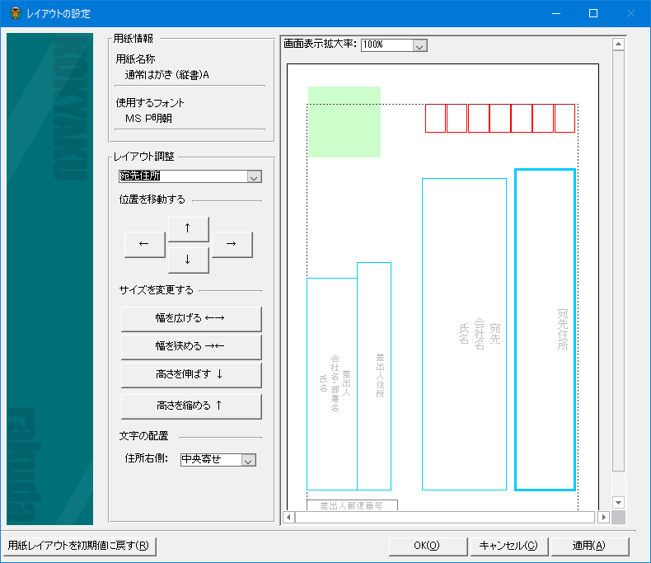This screenshot has height=563, width=651.
Task: Click the green stamp area in the preview
Action: coord(344,122)
